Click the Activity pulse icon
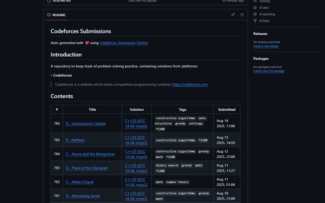The image size is (325, 203). pyautogui.click(x=255, y=1)
